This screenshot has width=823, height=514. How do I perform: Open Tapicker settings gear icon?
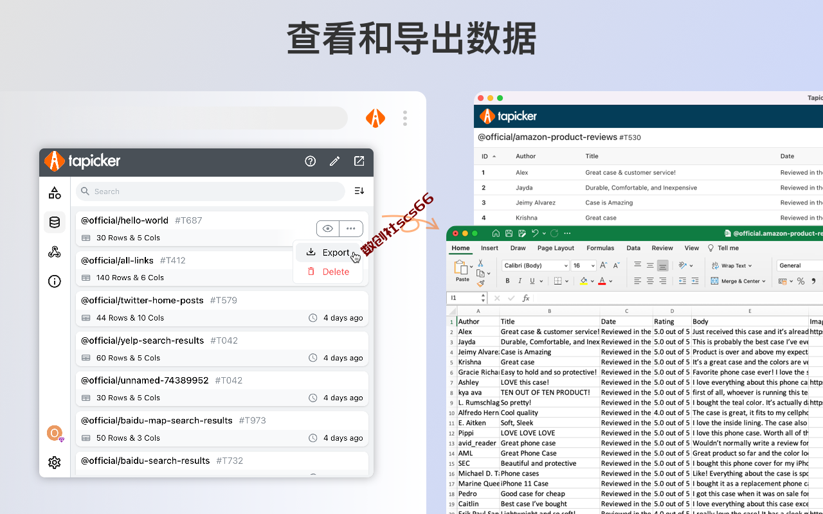(55, 462)
